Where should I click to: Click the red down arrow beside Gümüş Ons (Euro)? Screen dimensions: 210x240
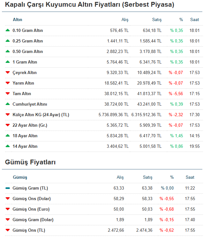[x=8, y=209]
